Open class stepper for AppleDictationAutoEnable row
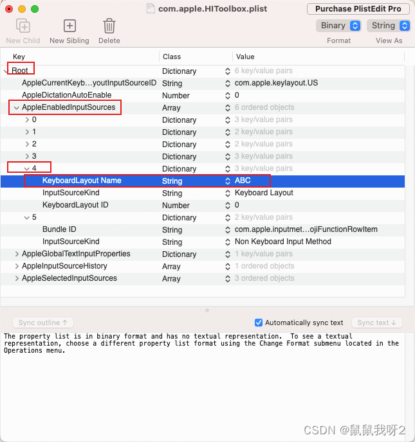Image resolution: width=415 pixels, height=442 pixels. 228,95
